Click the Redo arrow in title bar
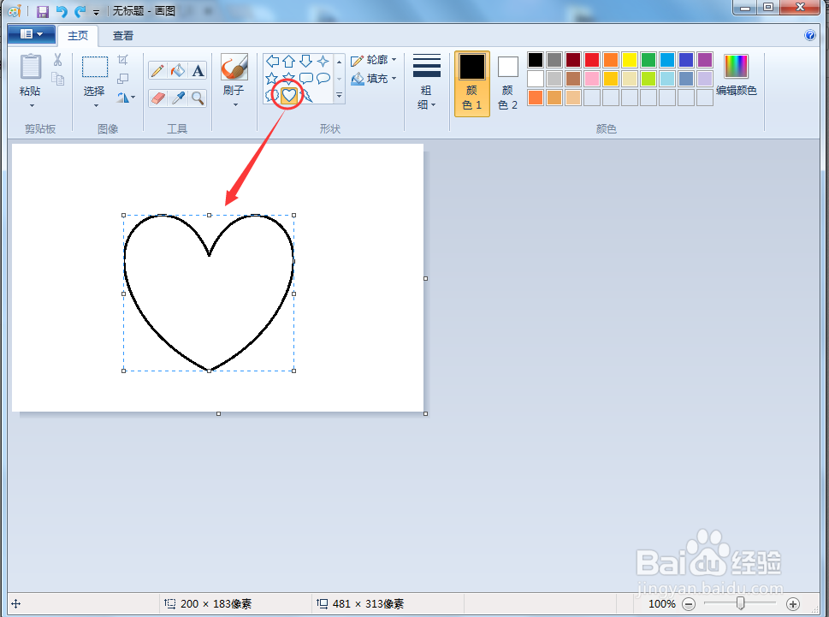The width and height of the screenshot is (829, 617). coord(80,12)
